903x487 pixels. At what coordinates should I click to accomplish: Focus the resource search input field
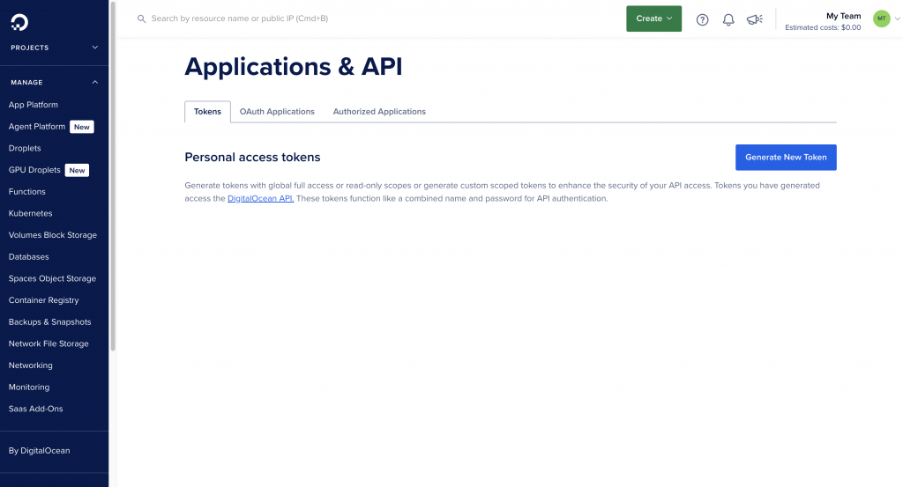point(353,18)
